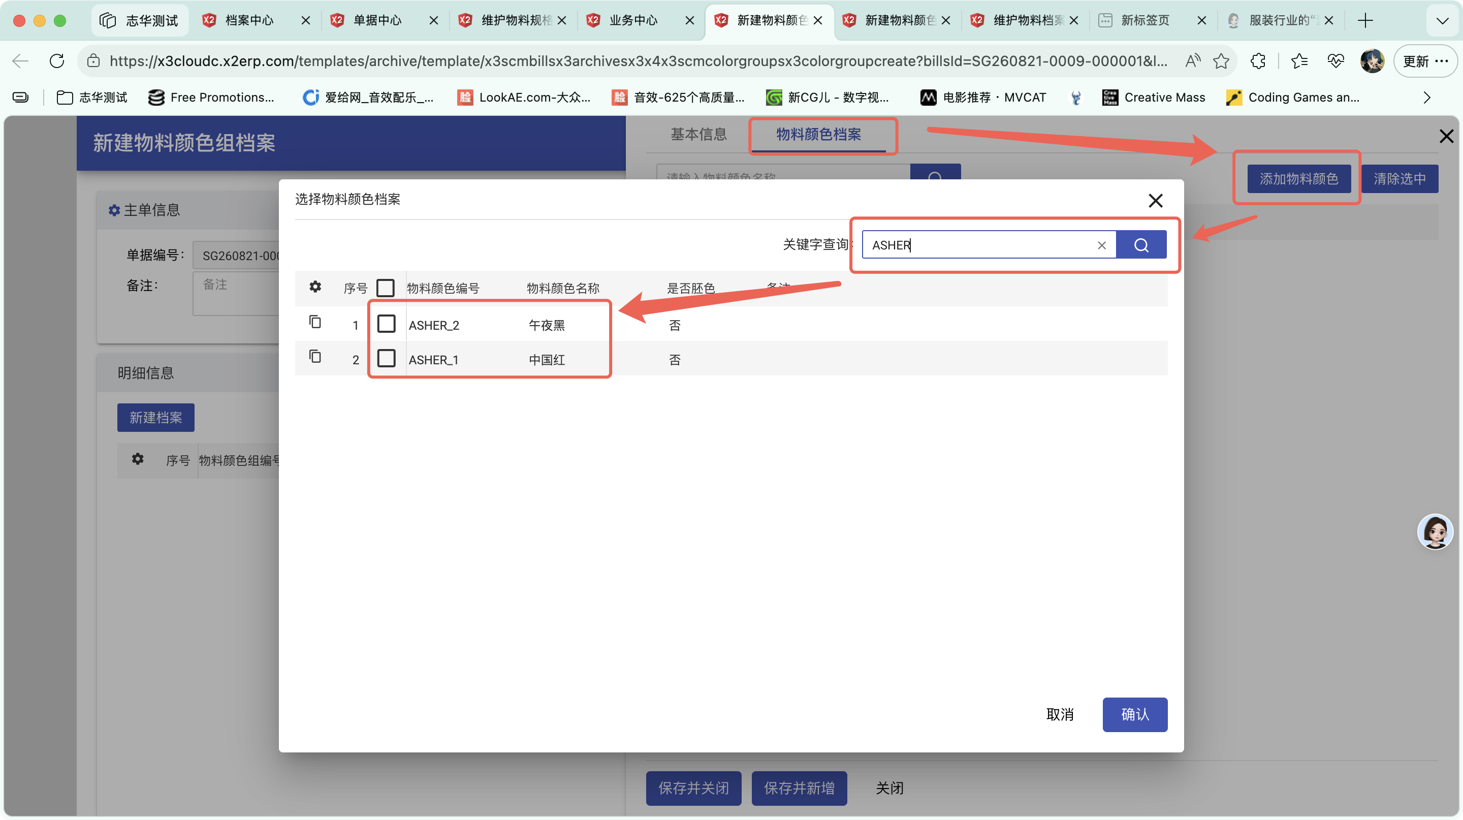Screen dimensions: 1463x820
Task: Click the 取消 button
Action: point(1060,714)
